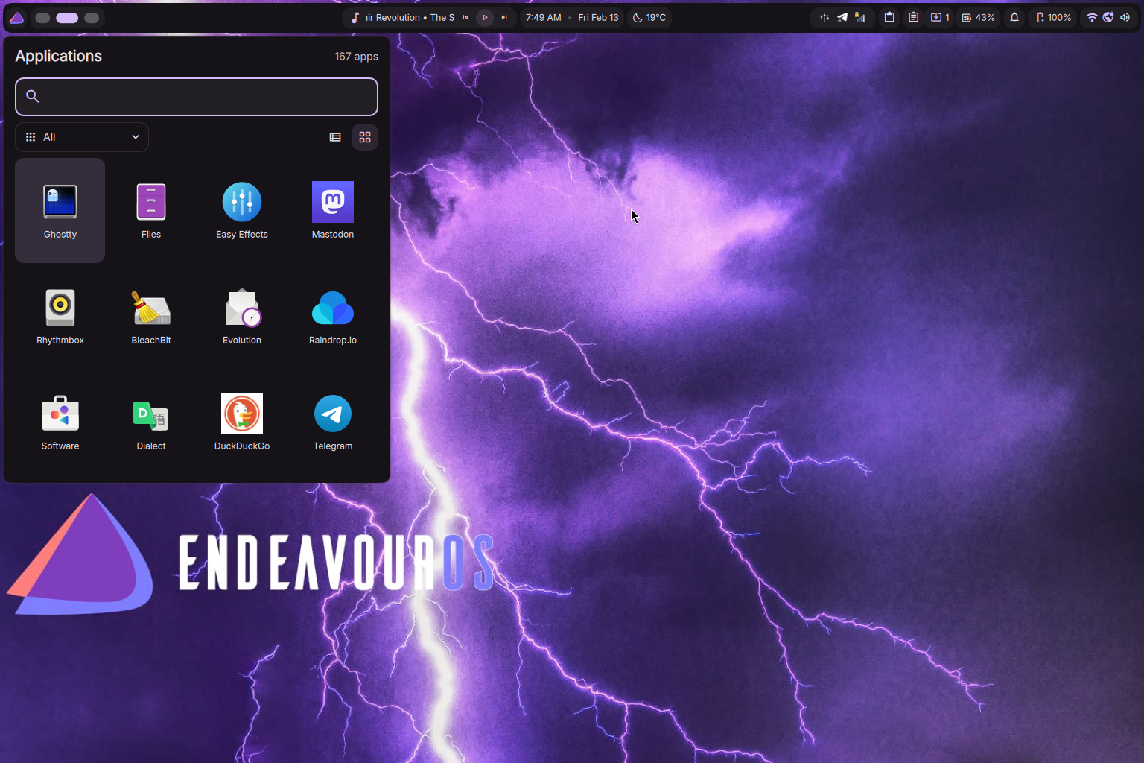Screen dimensions: 1144x763
Task: Open the Dialect translator app
Action: pyautogui.click(x=151, y=422)
